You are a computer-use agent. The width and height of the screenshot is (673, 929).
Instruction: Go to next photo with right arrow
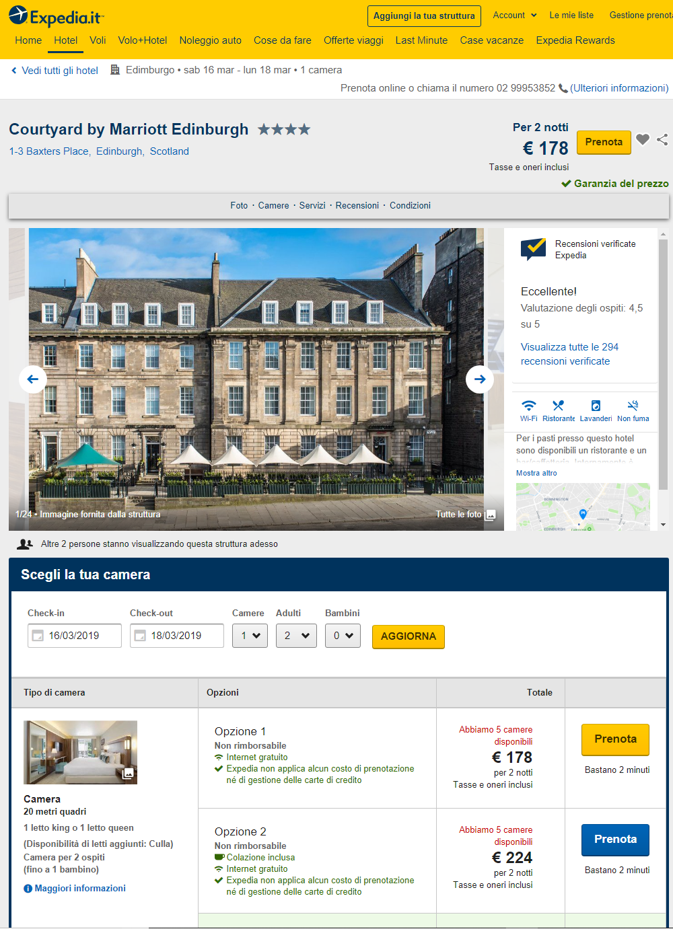[480, 379]
